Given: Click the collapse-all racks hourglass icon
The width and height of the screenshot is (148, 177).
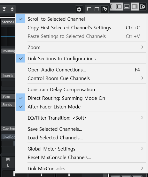Looking at the screenshot, I should pos(4,9).
